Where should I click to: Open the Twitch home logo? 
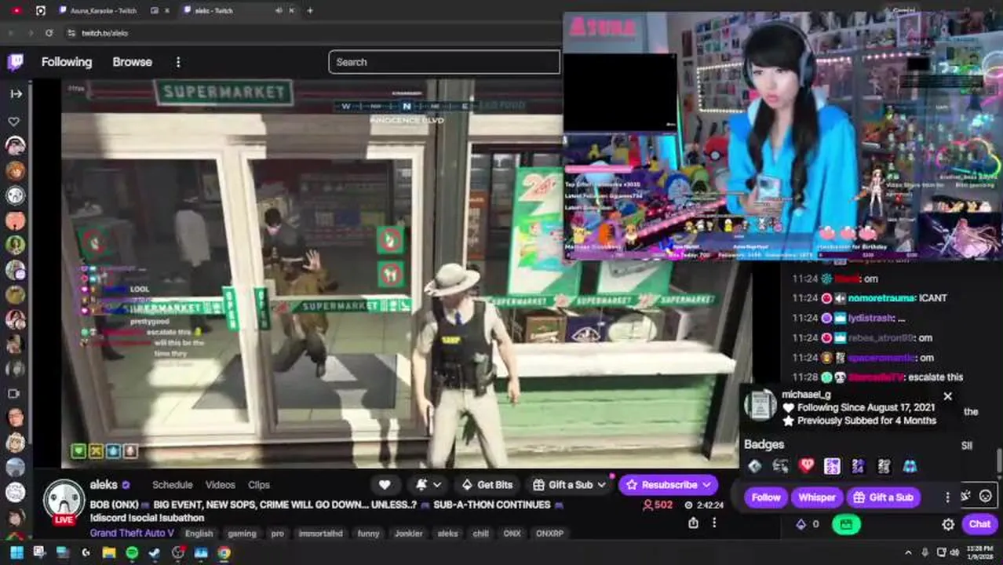[15, 62]
